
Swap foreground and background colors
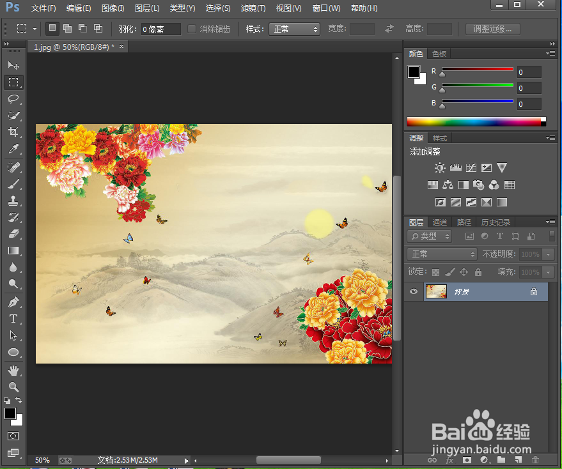[x=19, y=400]
